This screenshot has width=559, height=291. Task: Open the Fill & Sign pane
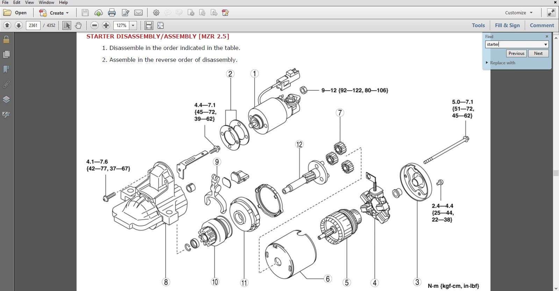pos(507,25)
